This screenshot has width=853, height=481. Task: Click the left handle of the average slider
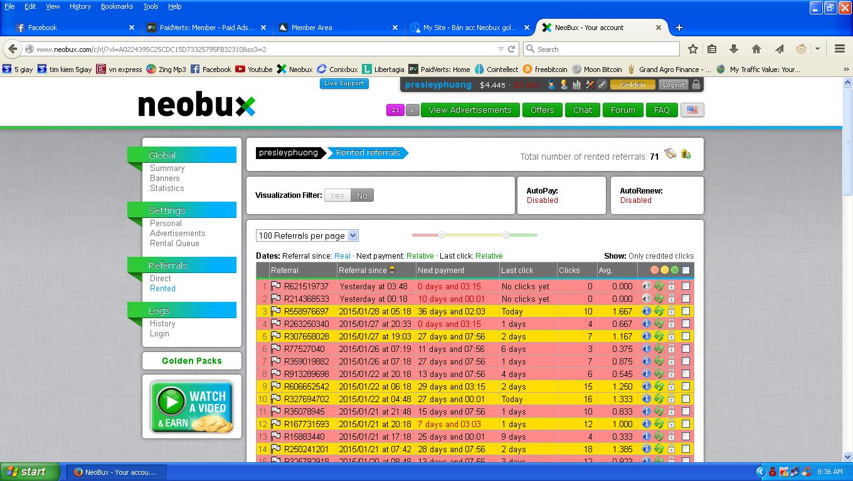pyautogui.click(x=442, y=235)
